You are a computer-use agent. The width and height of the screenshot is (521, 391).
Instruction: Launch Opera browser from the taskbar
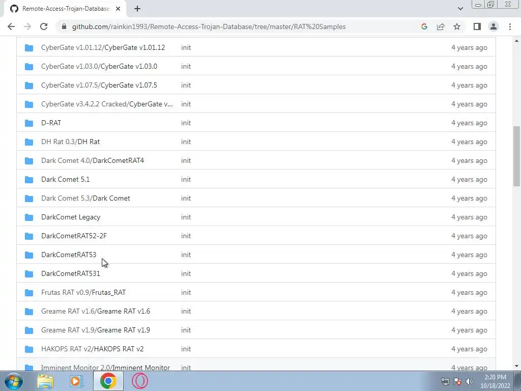[x=140, y=381]
